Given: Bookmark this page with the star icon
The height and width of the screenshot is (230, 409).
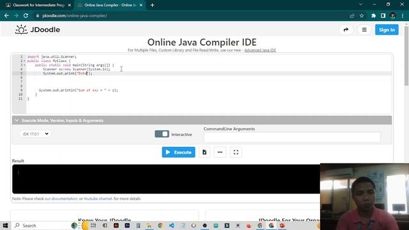Looking at the screenshot, I should (x=362, y=15).
